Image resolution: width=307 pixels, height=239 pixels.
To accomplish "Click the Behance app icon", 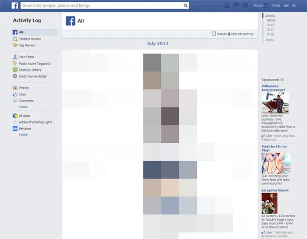I will [15, 129].
